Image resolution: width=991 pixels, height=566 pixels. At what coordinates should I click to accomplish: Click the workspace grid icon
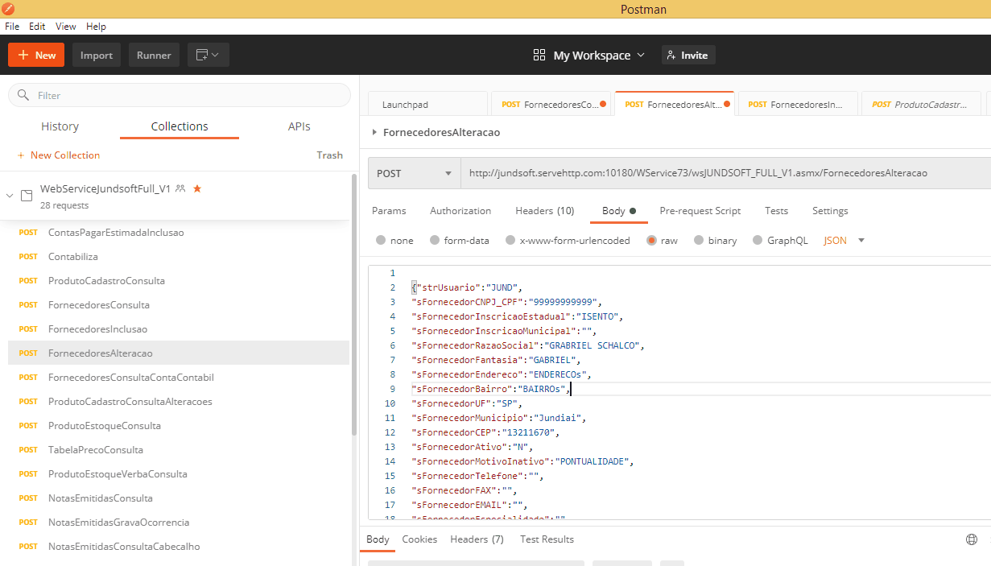(x=539, y=55)
